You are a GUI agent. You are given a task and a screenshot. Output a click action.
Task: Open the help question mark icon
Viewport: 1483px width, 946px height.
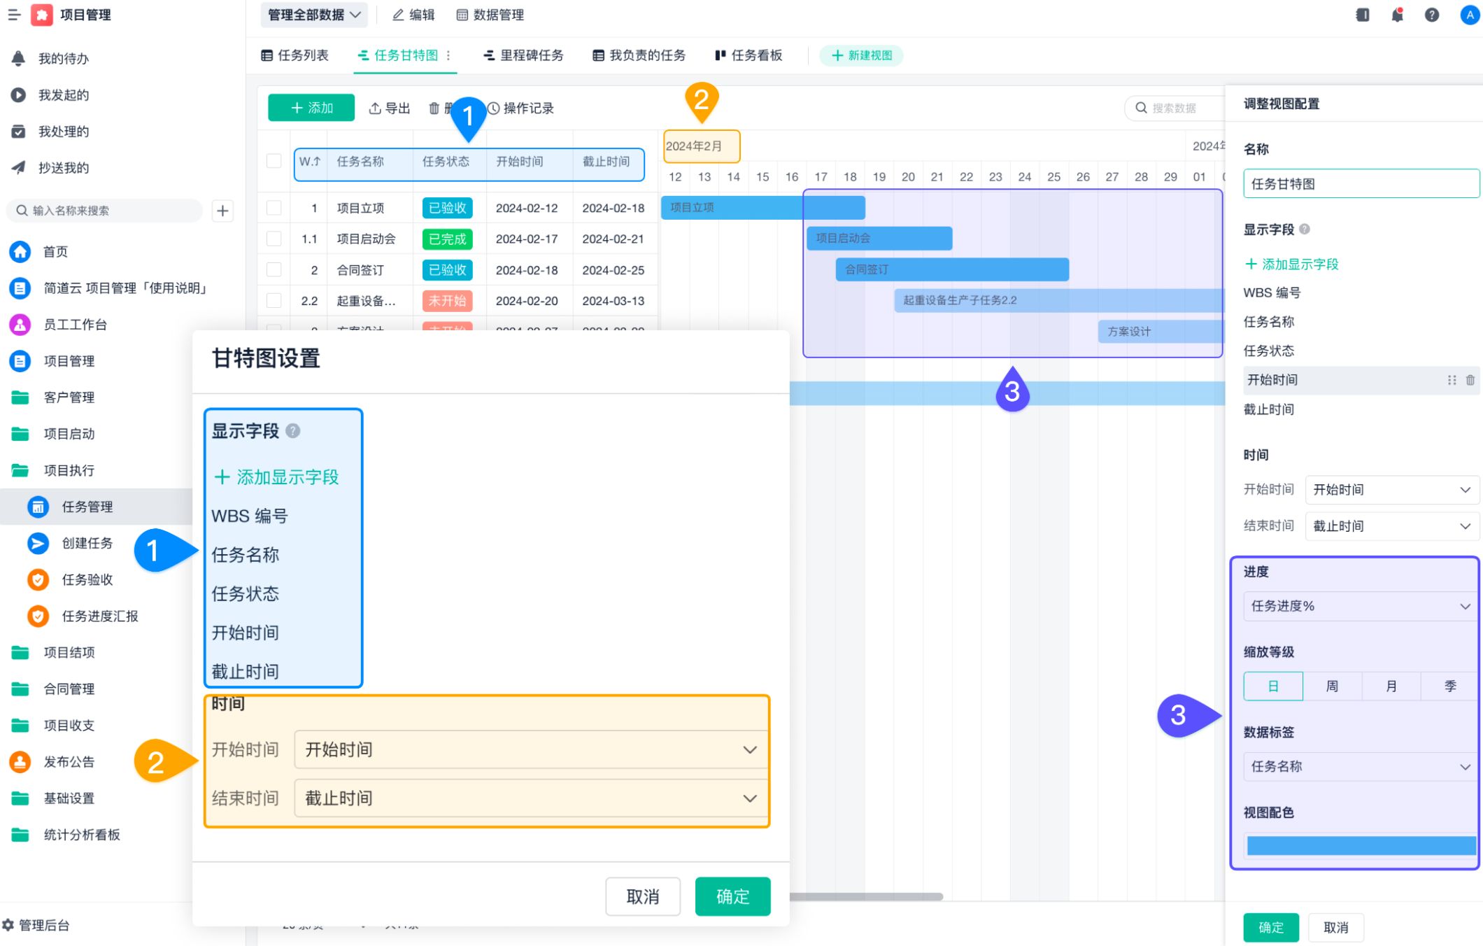tap(1432, 15)
